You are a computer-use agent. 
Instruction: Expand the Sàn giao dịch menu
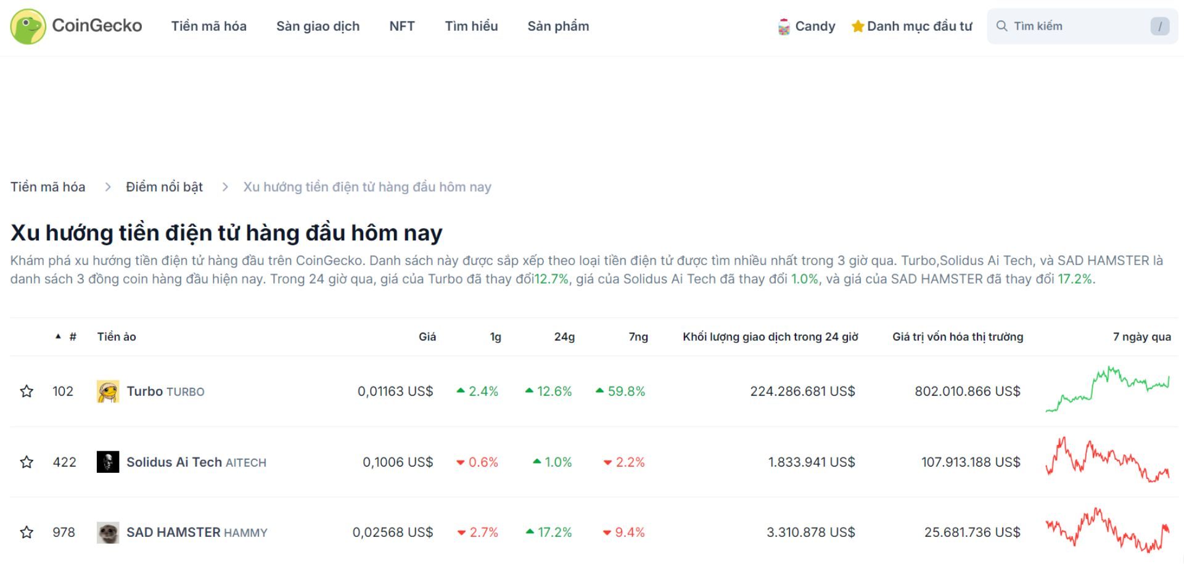point(318,26)
